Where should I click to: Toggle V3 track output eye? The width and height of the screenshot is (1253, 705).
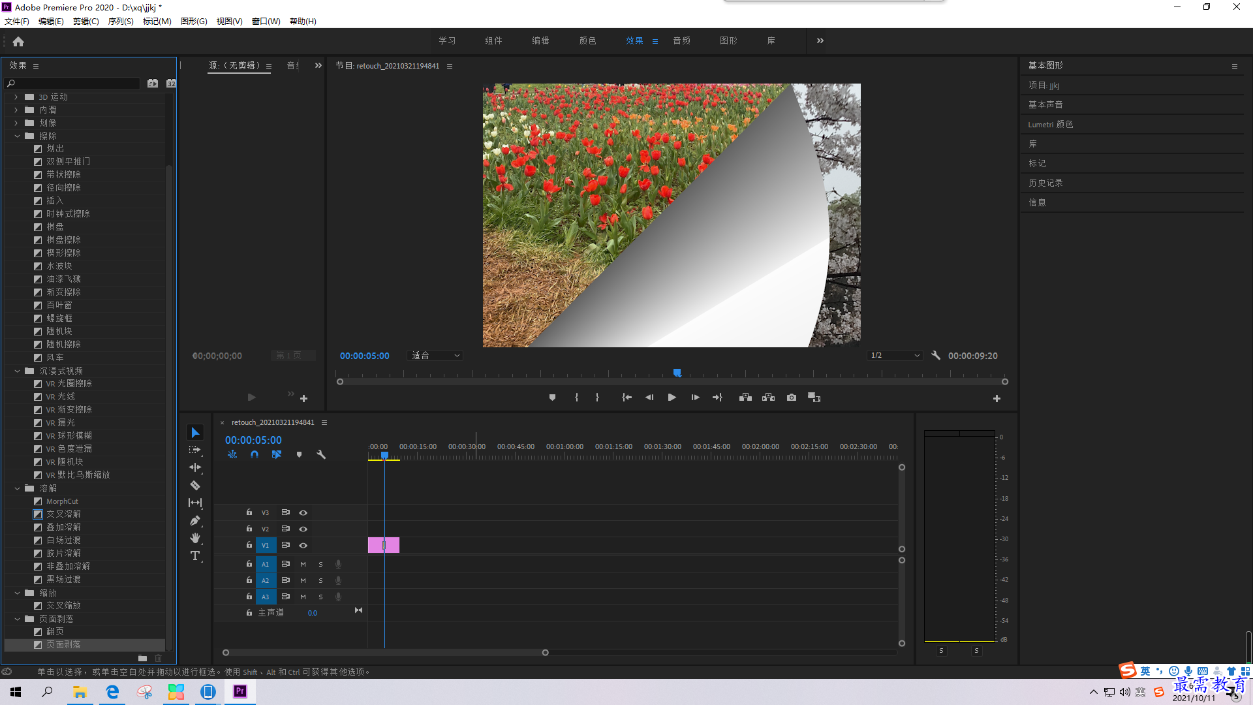[x=303, y=512]
